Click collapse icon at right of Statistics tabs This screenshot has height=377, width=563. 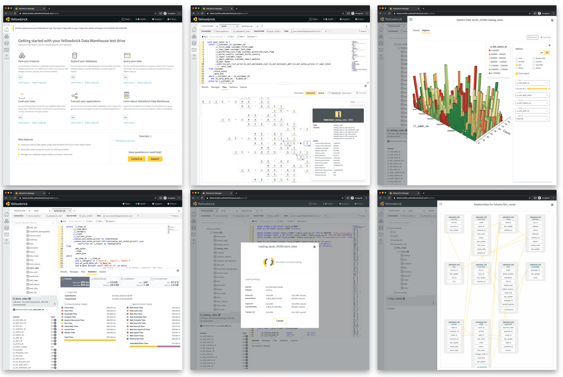(x=178, y=271)
